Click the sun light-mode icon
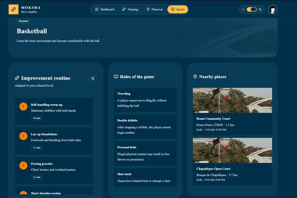The height and width of the screenshot is (198, 297). click(243, 9)
